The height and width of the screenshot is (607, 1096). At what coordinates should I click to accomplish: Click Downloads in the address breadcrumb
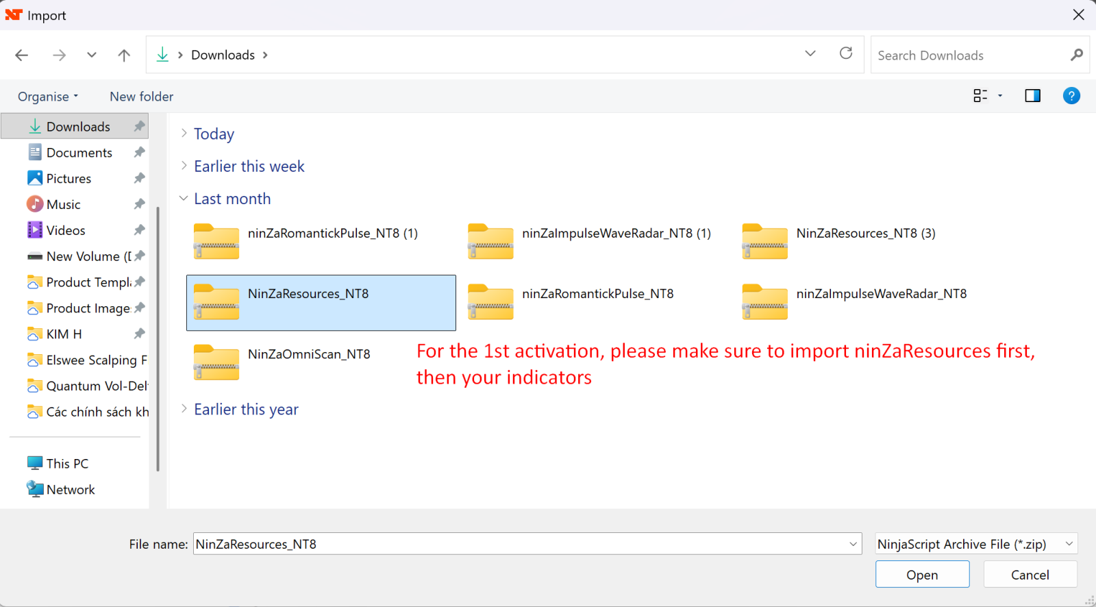pos(223,55)
